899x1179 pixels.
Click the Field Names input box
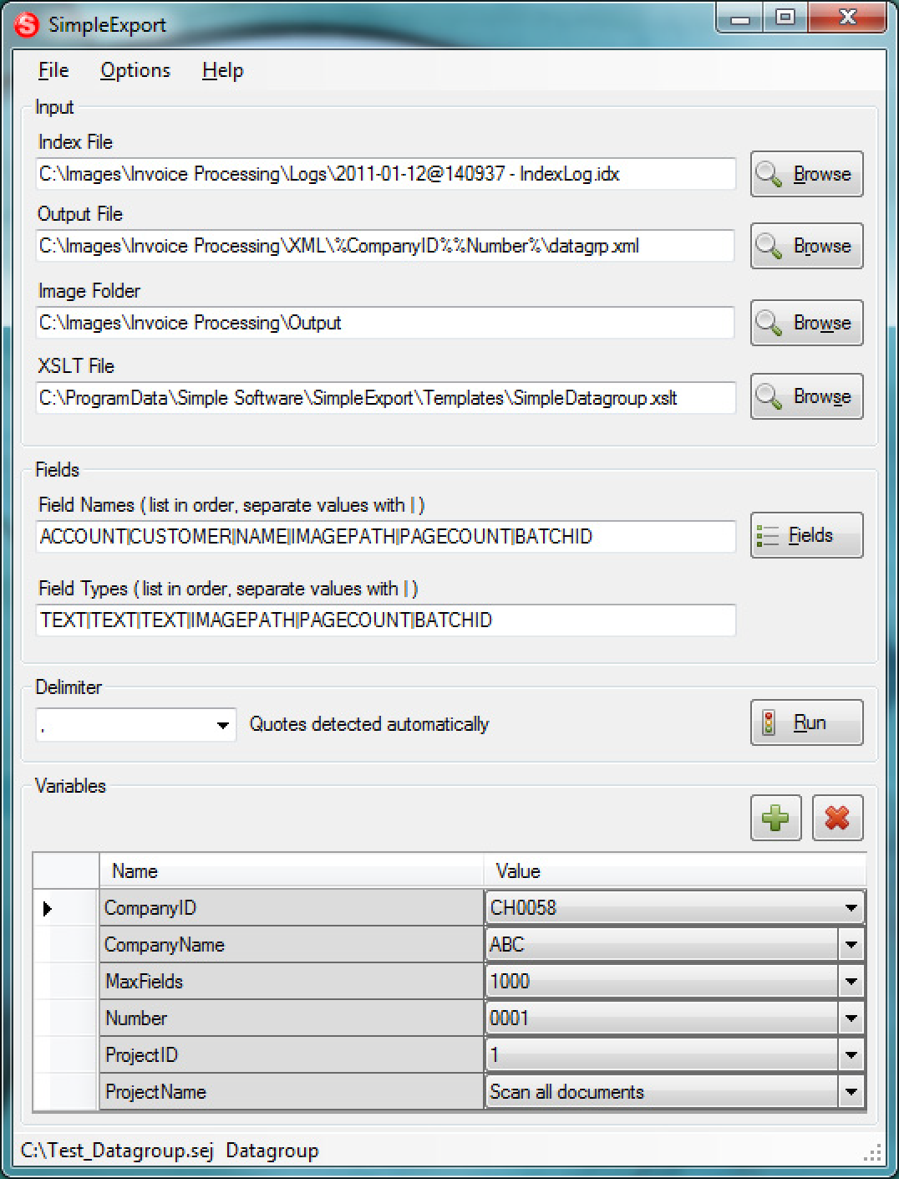pyautogui.click(x=385, y=537)
